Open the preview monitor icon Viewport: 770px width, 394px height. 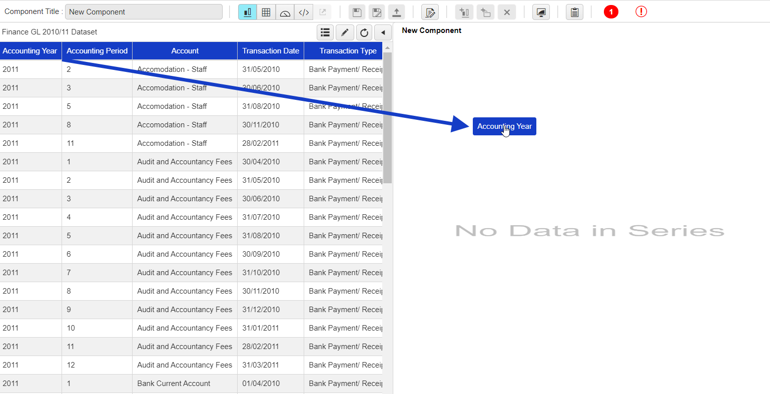click(541, 12)
